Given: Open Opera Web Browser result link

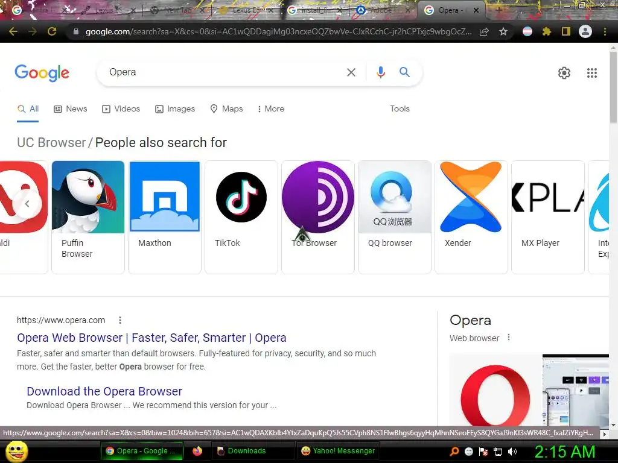Looking at the screenshot, I should pyautogui.click(x=151, y=338).
